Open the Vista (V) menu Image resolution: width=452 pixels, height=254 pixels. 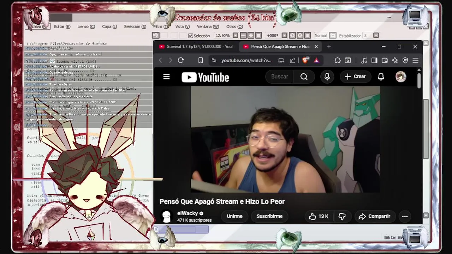tap(183, 26)
